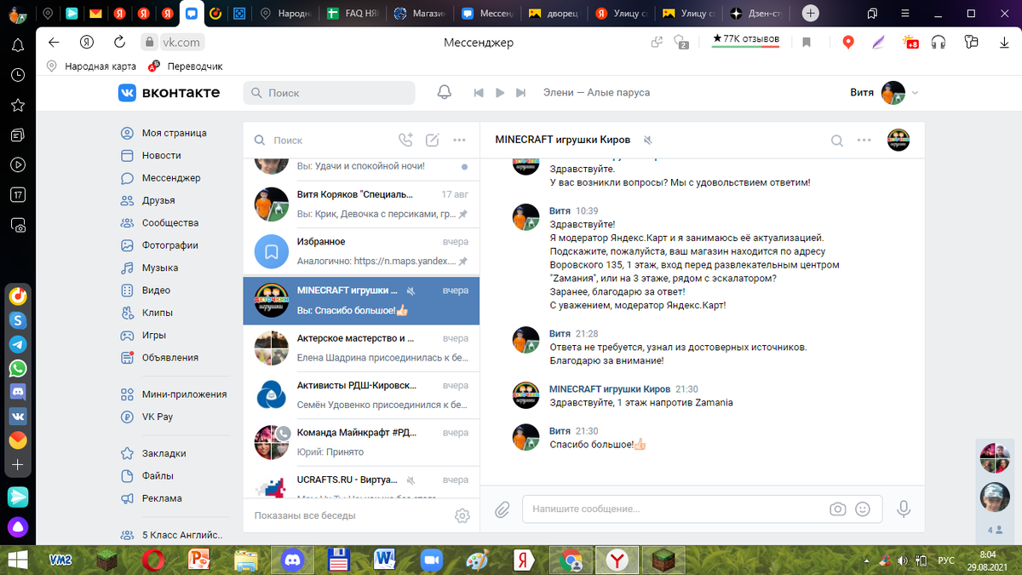Click the Игры gamepad icon
The width and height of the screenshot is (1022, 575).
pyautogui.click(x=127, y=335)
